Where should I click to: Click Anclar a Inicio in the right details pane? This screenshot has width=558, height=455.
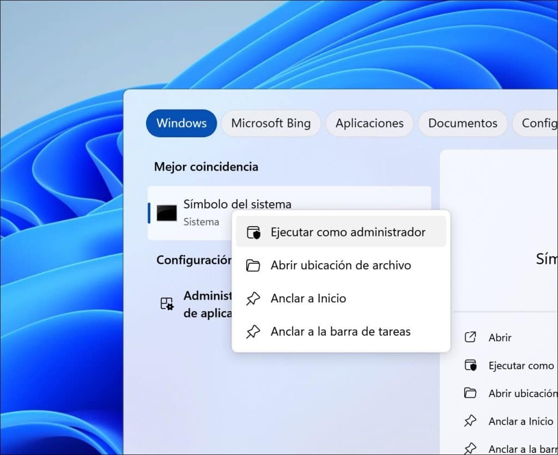point(520,421)
